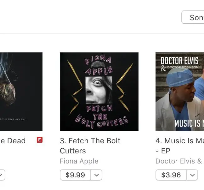Expand the dropdown arrow beside $9.99

pyautogui.click(x=97, y=175)
